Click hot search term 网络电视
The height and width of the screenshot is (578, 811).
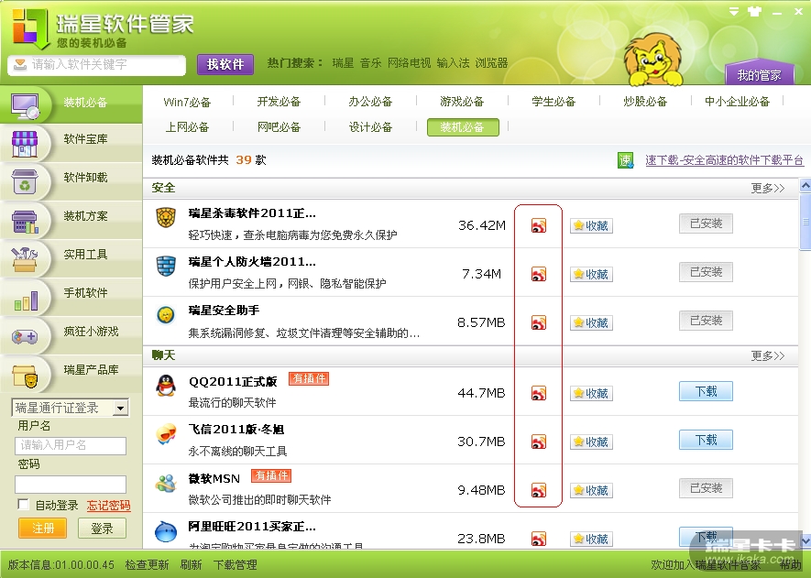(x=409, y=63)
